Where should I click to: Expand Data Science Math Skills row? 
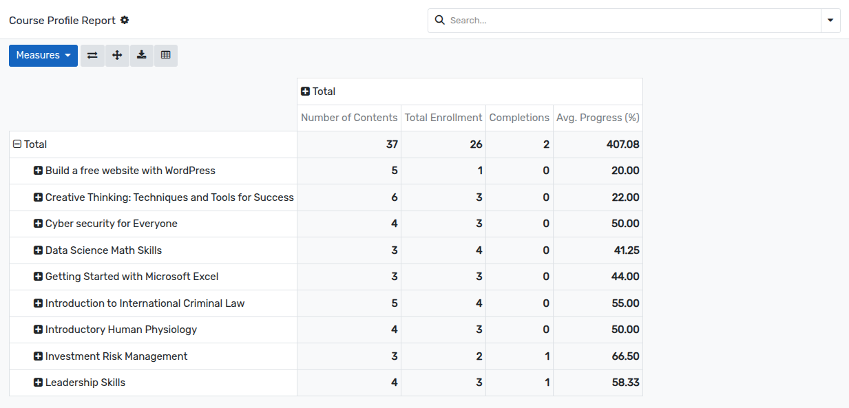point(98,250)
